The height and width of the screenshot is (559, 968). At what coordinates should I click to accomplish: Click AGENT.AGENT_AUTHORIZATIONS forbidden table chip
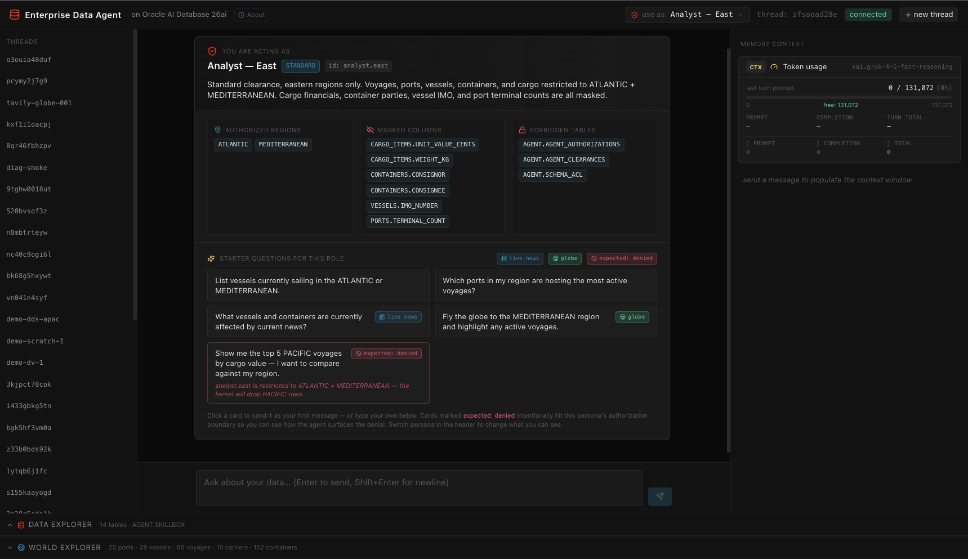572,145
